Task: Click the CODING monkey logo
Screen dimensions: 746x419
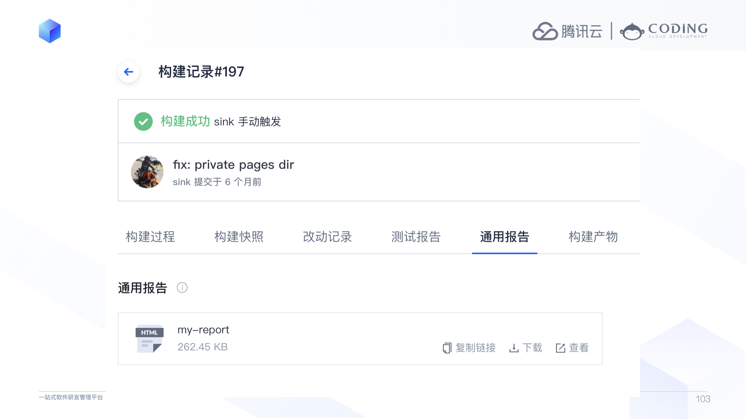Action: tap(632, 31)
